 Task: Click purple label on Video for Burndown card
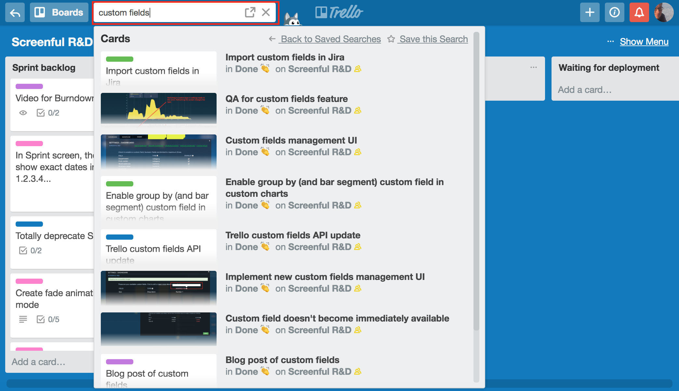[29, 86]
